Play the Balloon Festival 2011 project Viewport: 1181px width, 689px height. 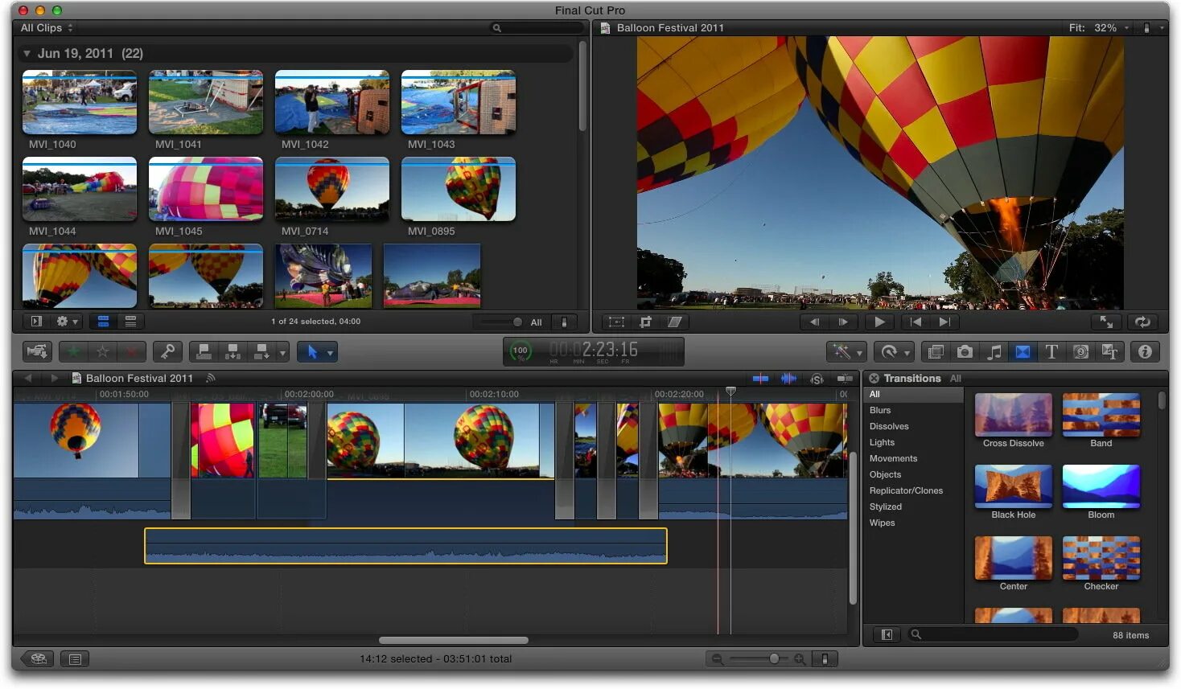879,322
